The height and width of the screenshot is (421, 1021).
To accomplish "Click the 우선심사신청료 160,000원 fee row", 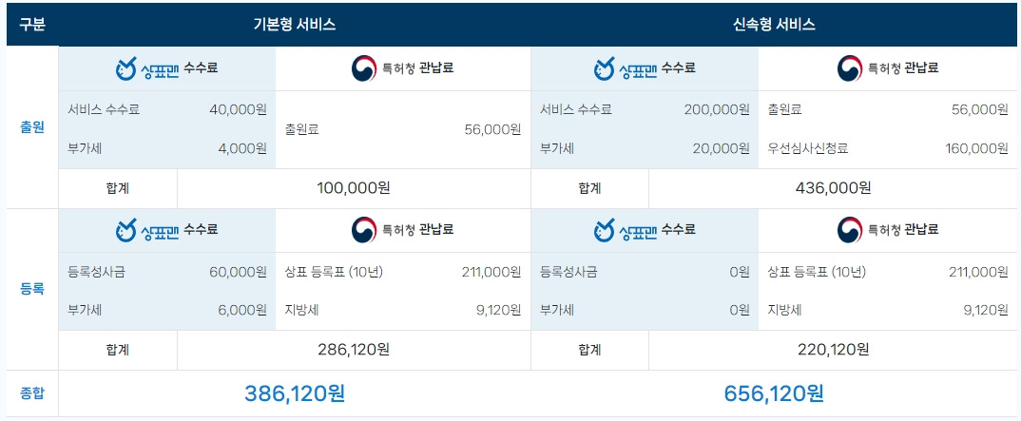I will click(888, 149).
